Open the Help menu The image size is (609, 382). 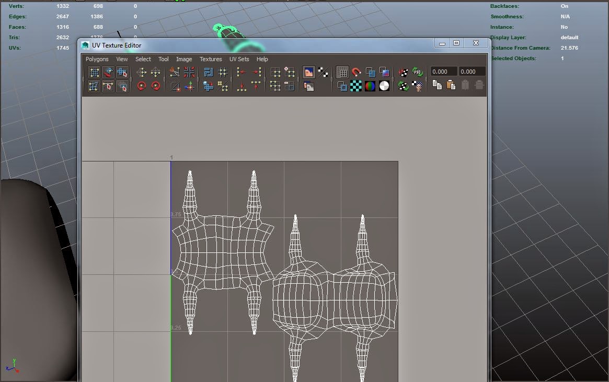(x=262, y=59)
